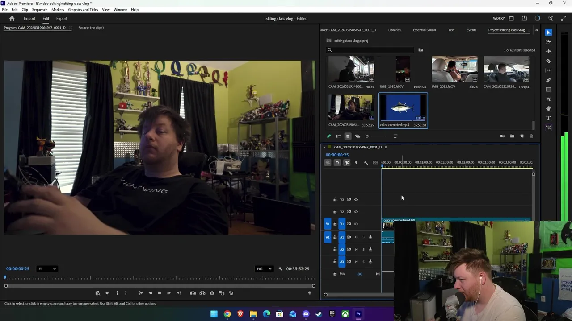Click New Item in Project panel
This screenshot has height=321, width=572.
tap(522, 136)
